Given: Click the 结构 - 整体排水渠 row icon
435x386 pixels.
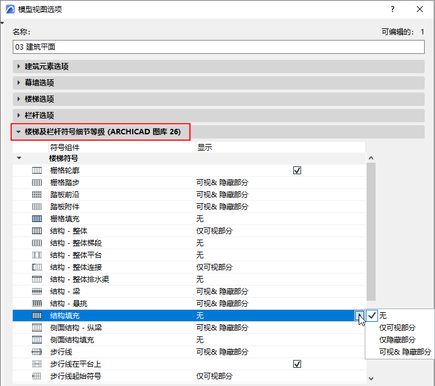Looking at the screenshot, I should [37, 280].
